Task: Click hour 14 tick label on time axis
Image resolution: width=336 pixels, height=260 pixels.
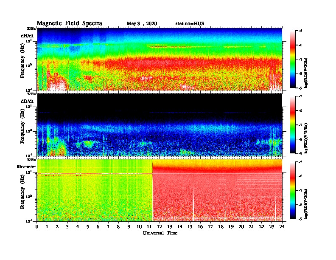Action: 180,226
